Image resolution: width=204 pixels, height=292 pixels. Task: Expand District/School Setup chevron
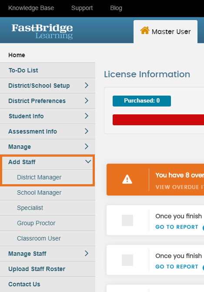click(x=87, y=86)
